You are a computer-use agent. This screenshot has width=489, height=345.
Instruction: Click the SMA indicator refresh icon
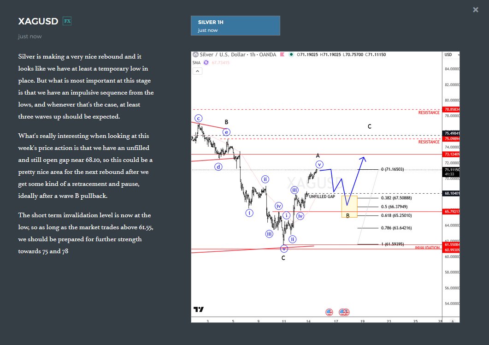206,62
